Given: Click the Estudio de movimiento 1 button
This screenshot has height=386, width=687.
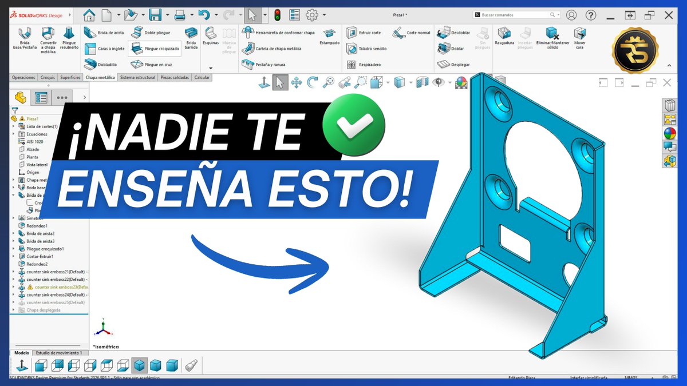Looking at the screenshot, I should click(x=60, y=353).
